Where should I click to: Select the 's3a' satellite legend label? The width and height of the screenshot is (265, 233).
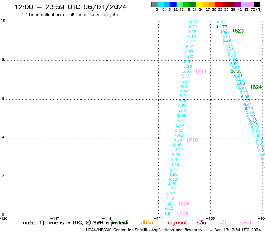coord(201,223)
